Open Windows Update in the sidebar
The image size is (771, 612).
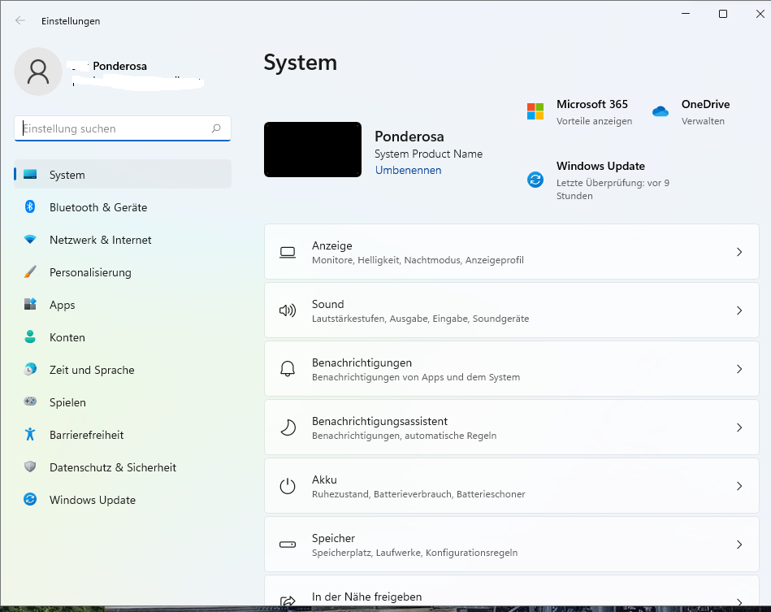tap(123, 499)
